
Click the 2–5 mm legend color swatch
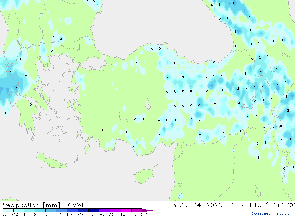pyautogui.click(x=40, y=210)
